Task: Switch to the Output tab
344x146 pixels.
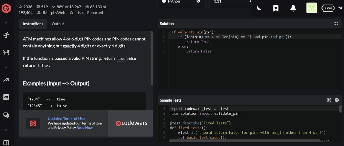Action: point(58,24)
